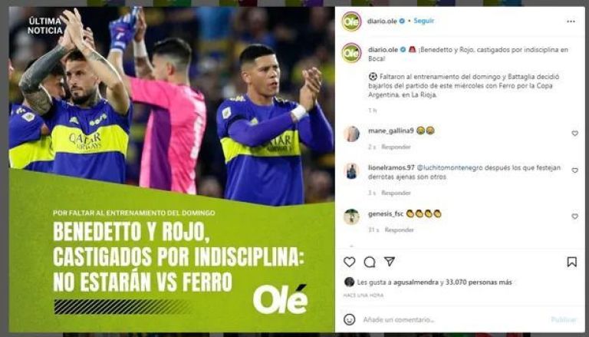Screen dimensions: 589x337
Task: Follow diario.ole with Seguir
Action: click(423, 21)
